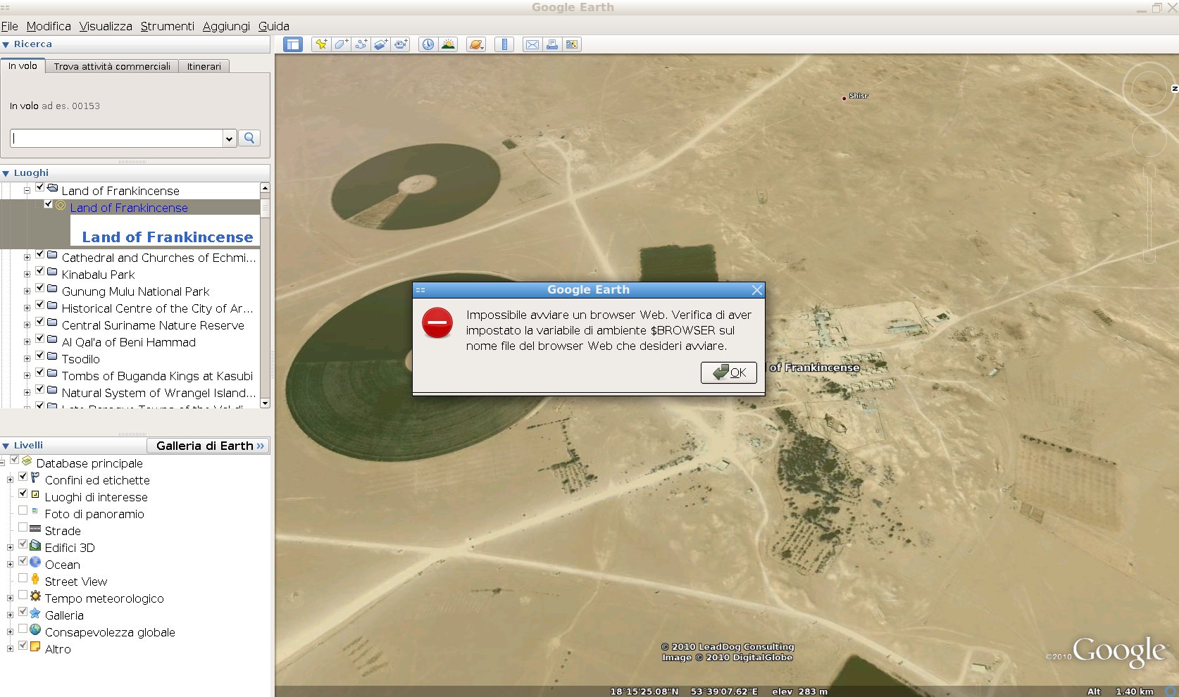Viewport: 1179px width, 697px height.
Task: Select Central Suriname Nature Reserve row
Action: coord(153,325)
